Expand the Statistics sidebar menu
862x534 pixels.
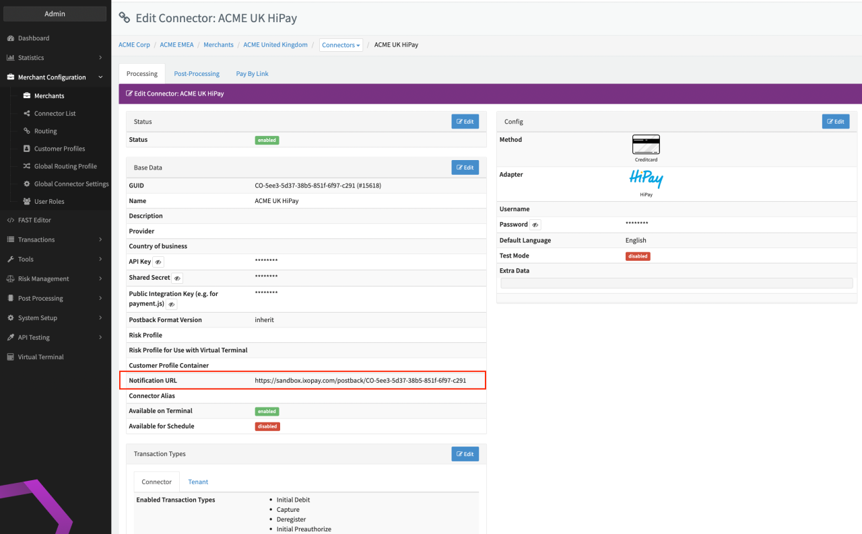(x=100, y=58)
